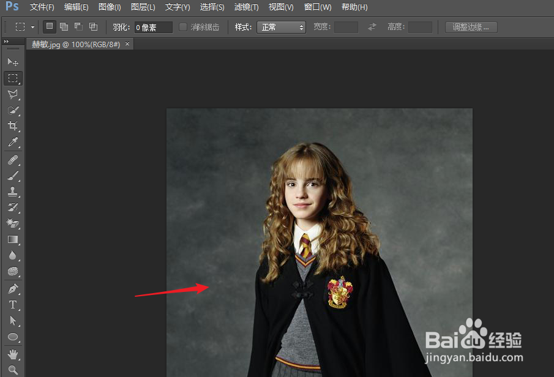Expand the toolbox double-arrow
Viewport: 554px width, 377px height.
(6, 42)
